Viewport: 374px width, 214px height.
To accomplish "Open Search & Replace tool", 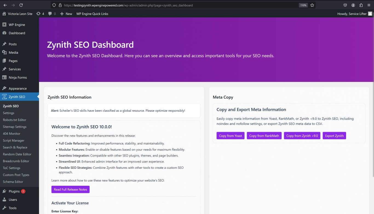I will [x=15, y=147].
